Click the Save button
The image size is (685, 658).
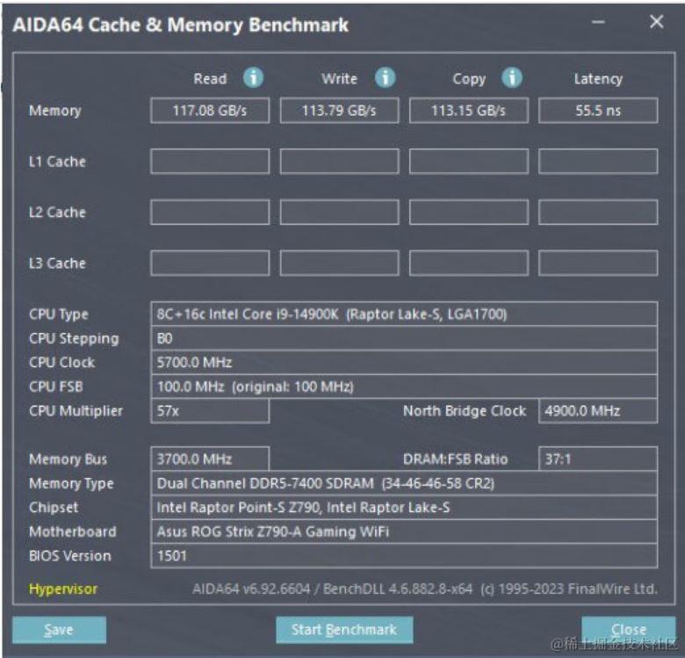tap(59, 630)
